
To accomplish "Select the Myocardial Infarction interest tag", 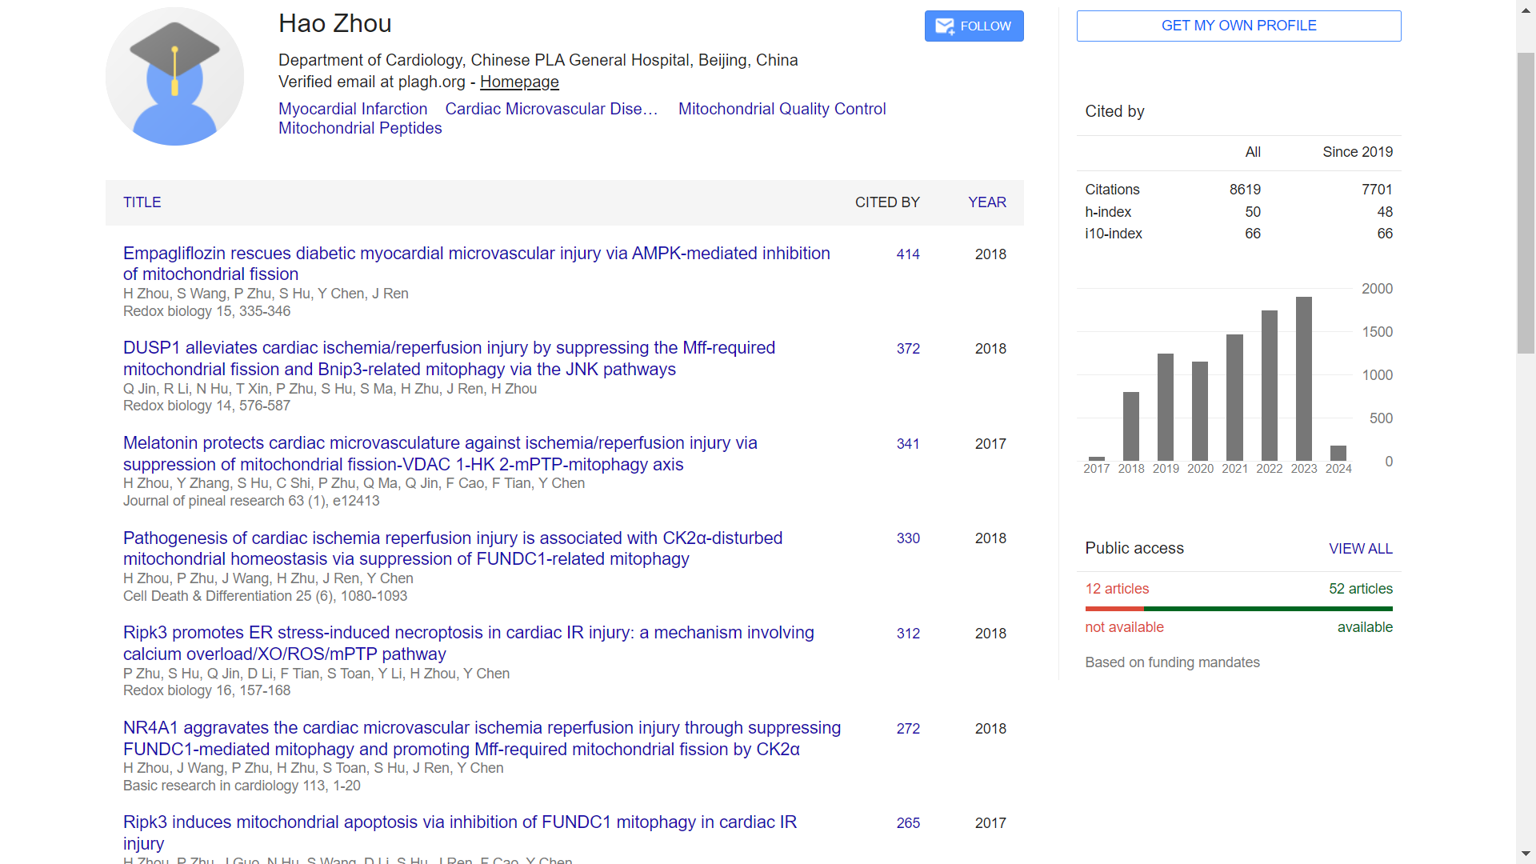I will coord(352,109).
